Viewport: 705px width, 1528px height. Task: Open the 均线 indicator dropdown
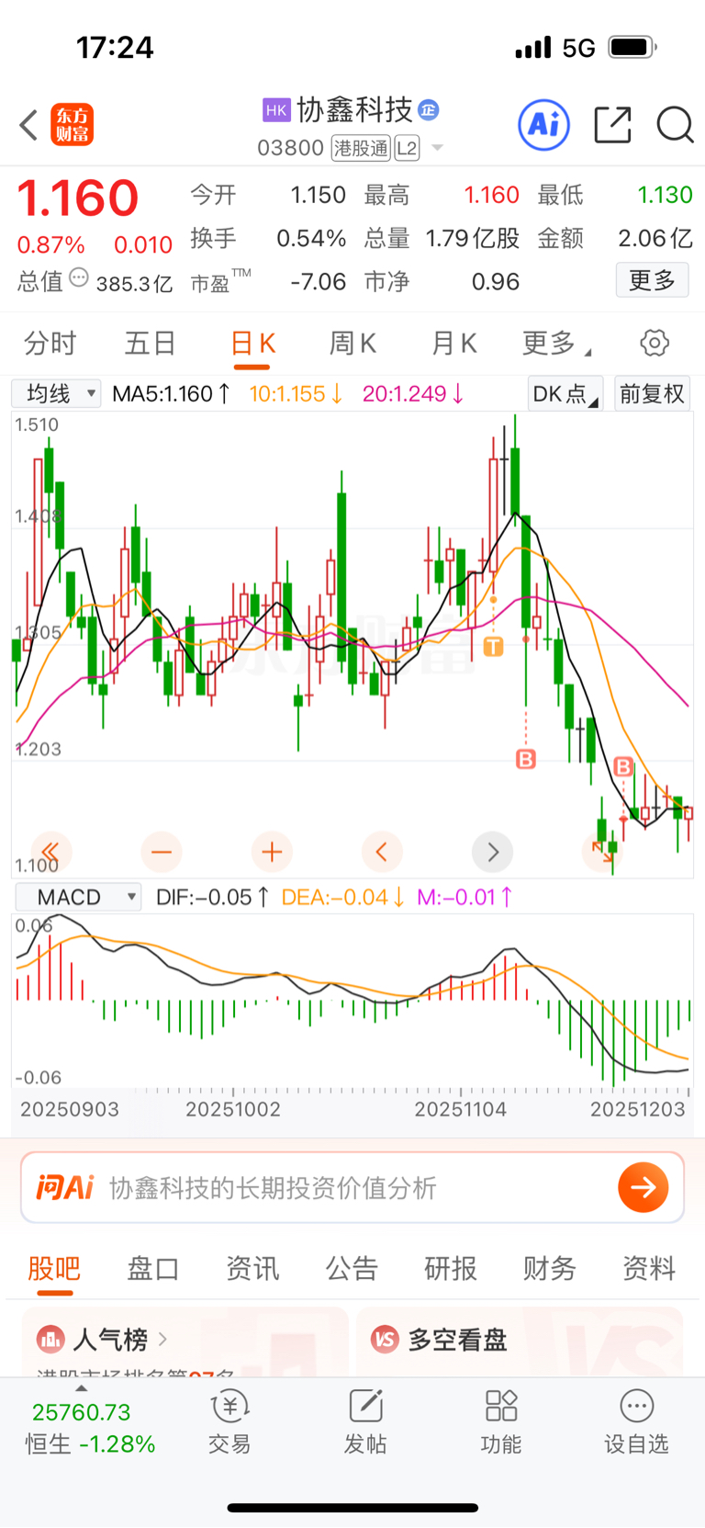coord(56,393)
